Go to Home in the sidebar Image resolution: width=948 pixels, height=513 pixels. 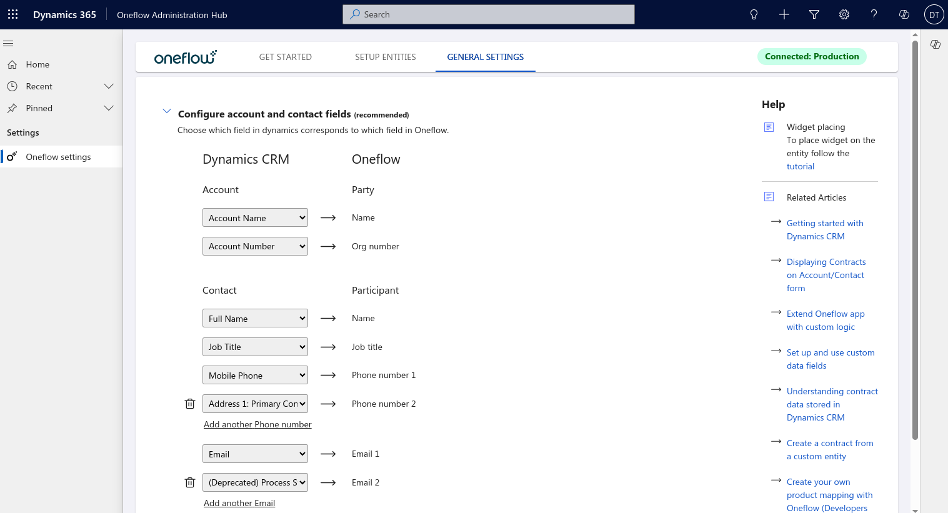(61, 64)
